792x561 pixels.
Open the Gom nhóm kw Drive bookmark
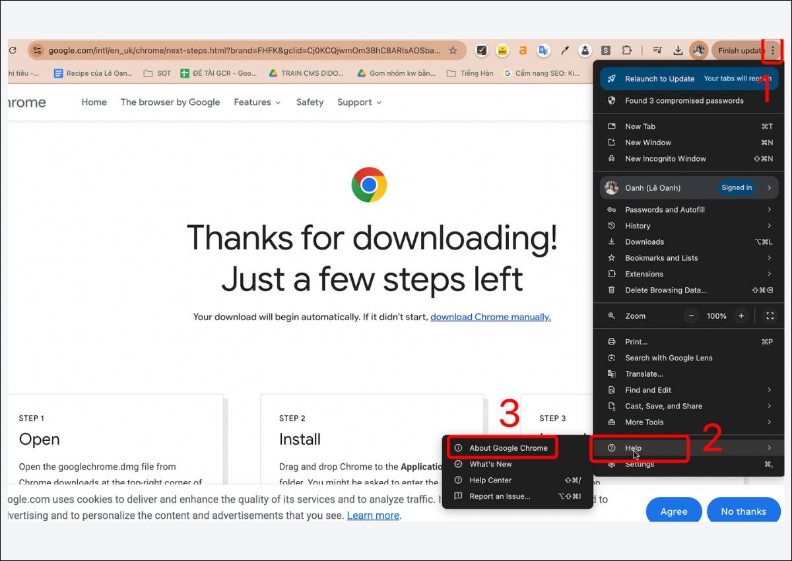[396, 73]
